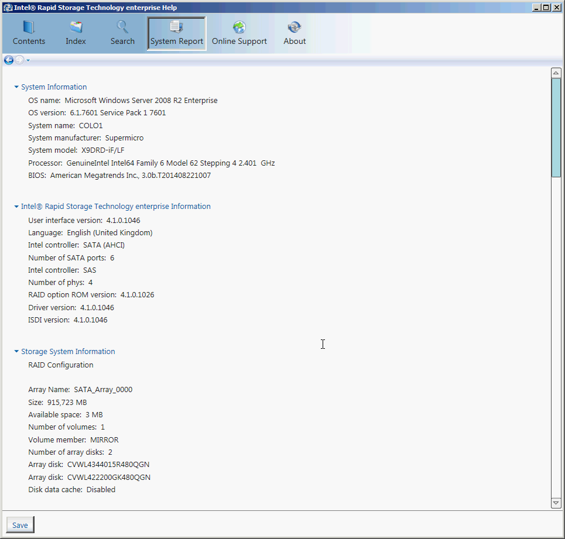Viewport: 565px width, 539px height.
Task: Click the scrollbar up arrow
Action: [556, 73]
